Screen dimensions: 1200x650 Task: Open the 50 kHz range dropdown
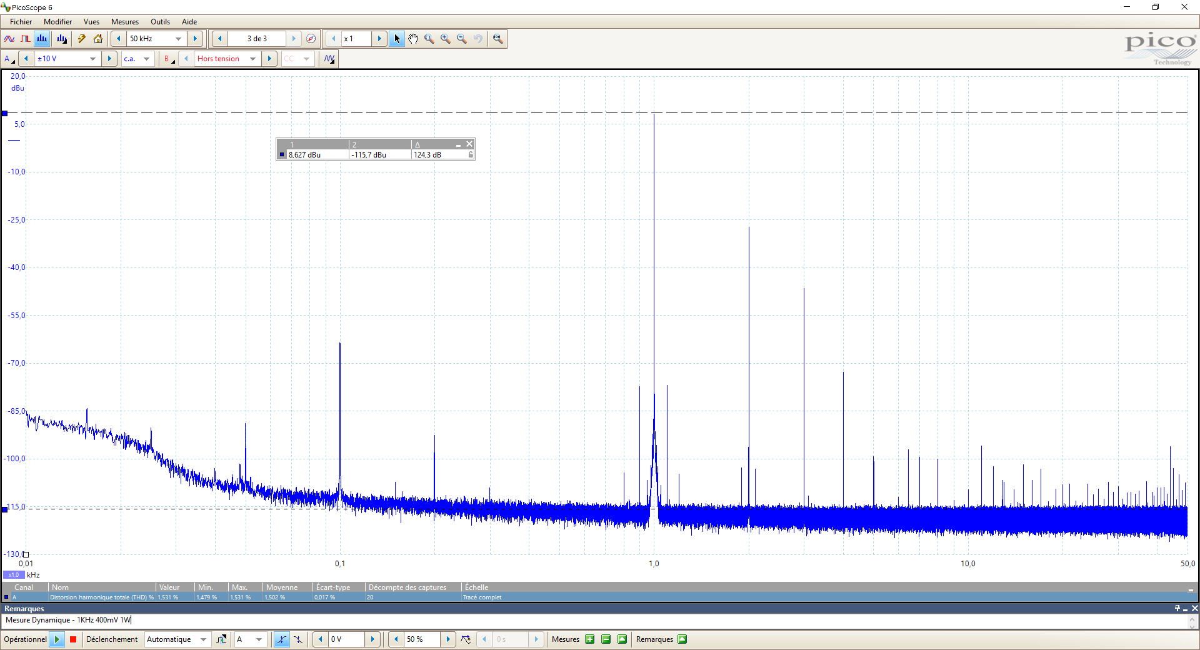click(178, 39)
